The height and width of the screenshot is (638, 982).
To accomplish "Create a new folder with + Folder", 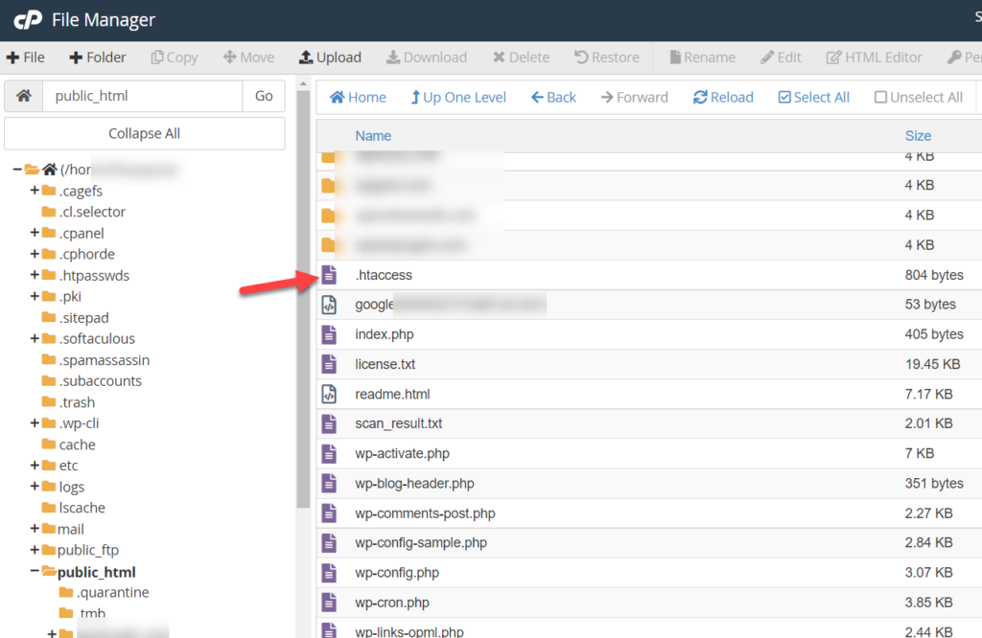I will (98, 57).
